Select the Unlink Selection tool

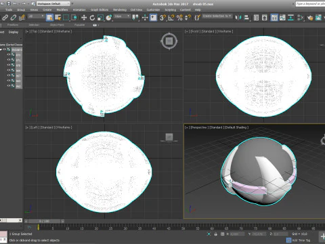click(x=14, y=18)
